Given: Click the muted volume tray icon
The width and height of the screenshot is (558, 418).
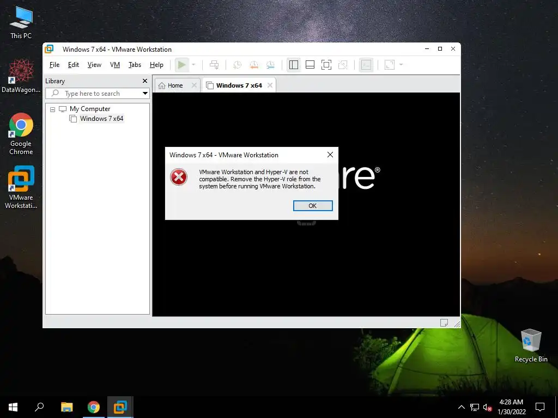Looking at the screenshot, I should point(488,407).
